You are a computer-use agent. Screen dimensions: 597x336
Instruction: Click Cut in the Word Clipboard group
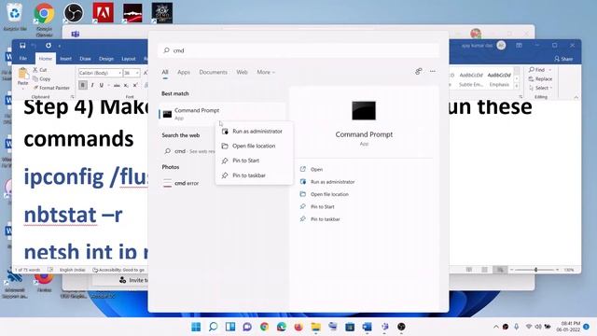(39, 70)
